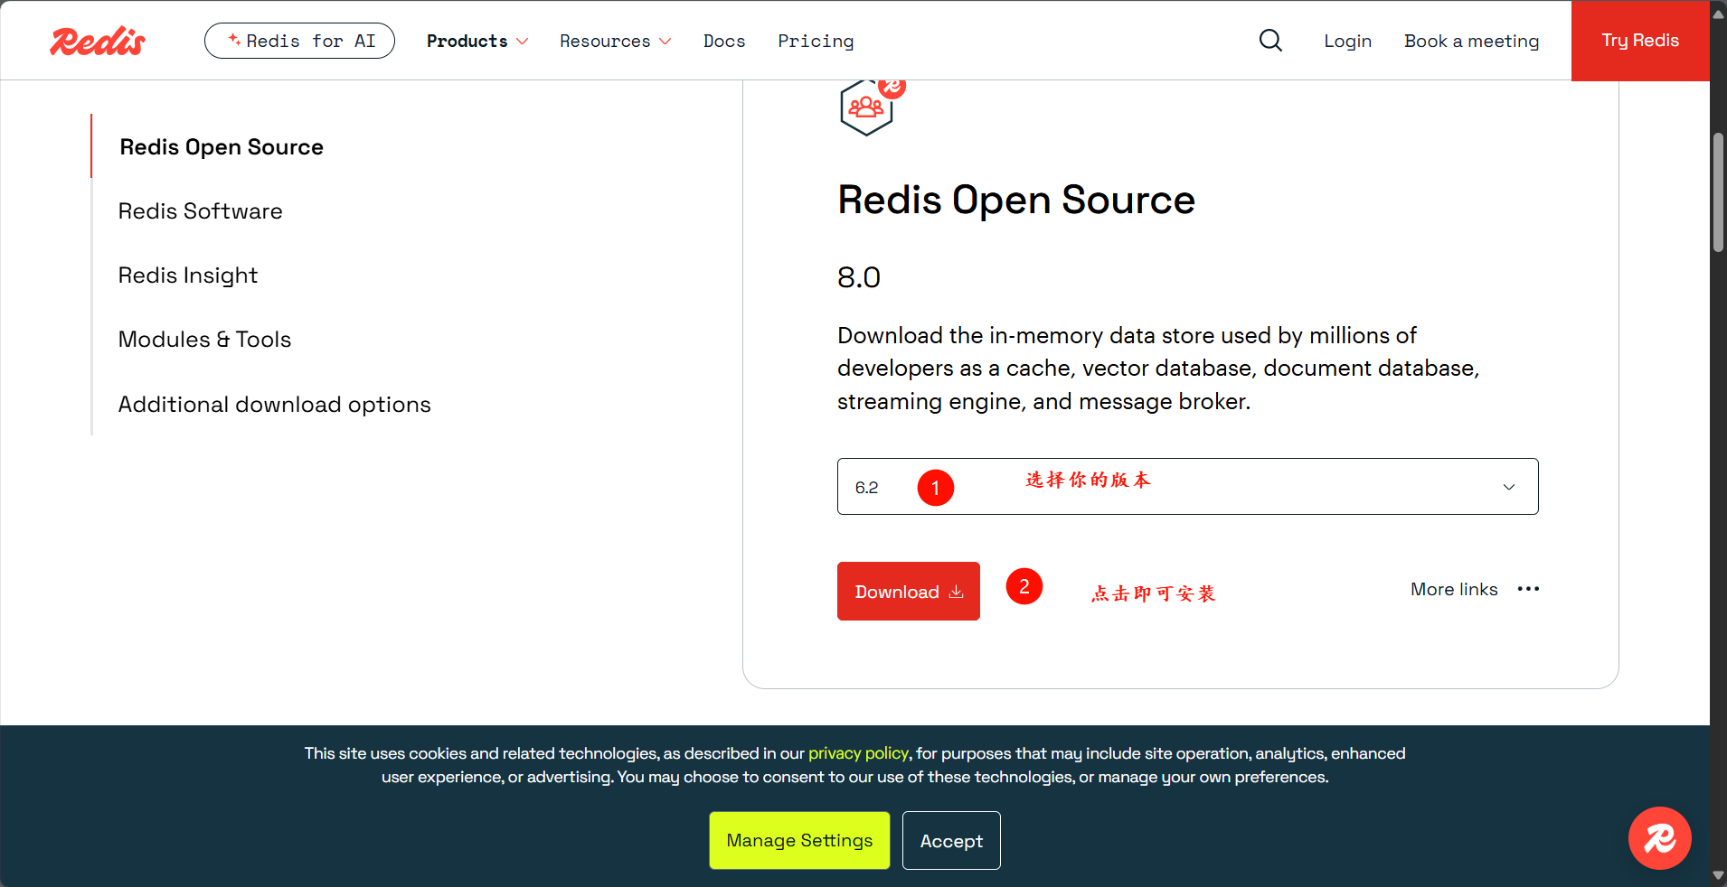Click the scrollbar down arrow
The image size is (1727, 887).
click(1717, 874)
